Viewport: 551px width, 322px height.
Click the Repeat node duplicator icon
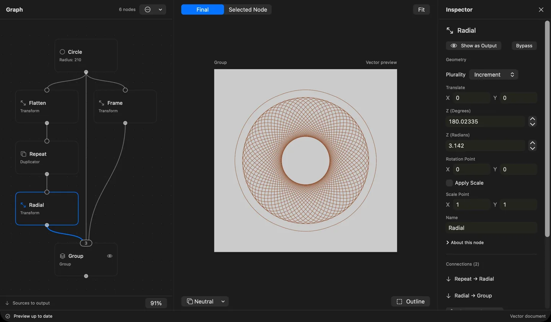pyautogui.click(x=23, y=154)
